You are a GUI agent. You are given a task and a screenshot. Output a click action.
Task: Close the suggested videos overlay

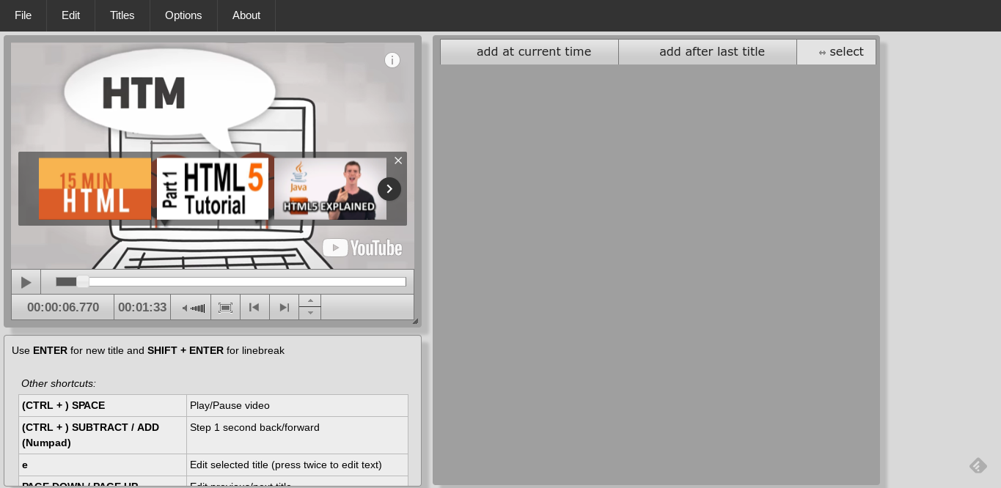coord(398,160)
